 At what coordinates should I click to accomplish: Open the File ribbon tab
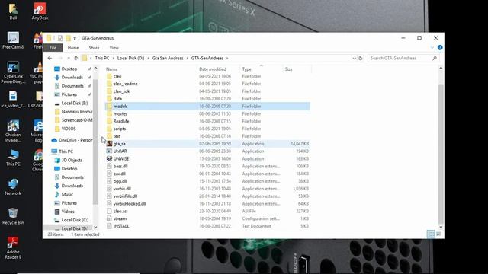[x=53, y=48]
